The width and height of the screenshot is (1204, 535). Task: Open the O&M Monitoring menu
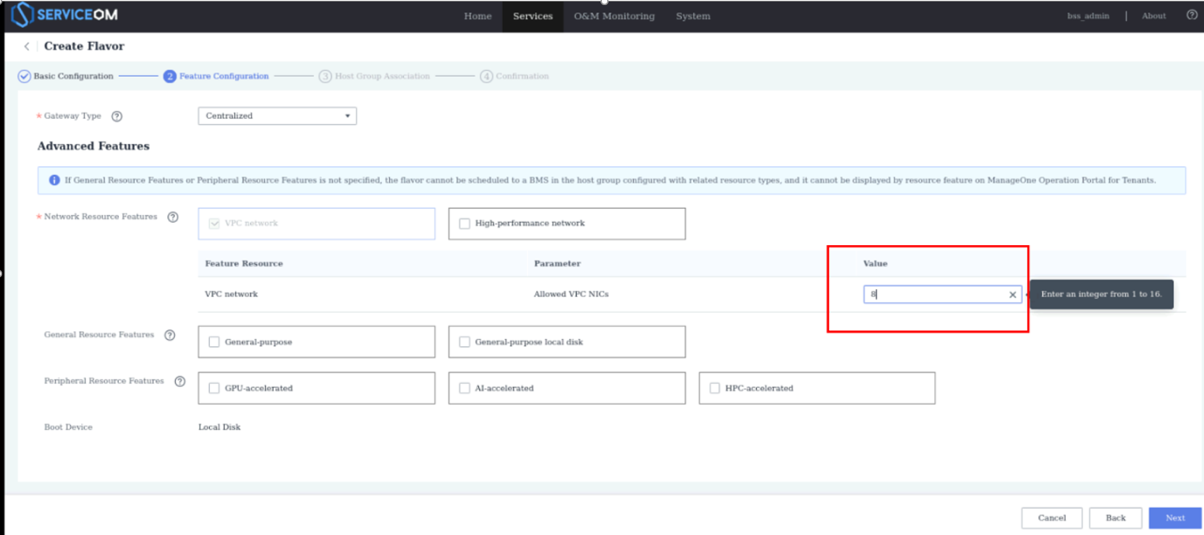(614, 16)
